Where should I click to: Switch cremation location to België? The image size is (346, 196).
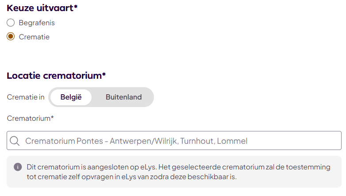tap(71, 97)
